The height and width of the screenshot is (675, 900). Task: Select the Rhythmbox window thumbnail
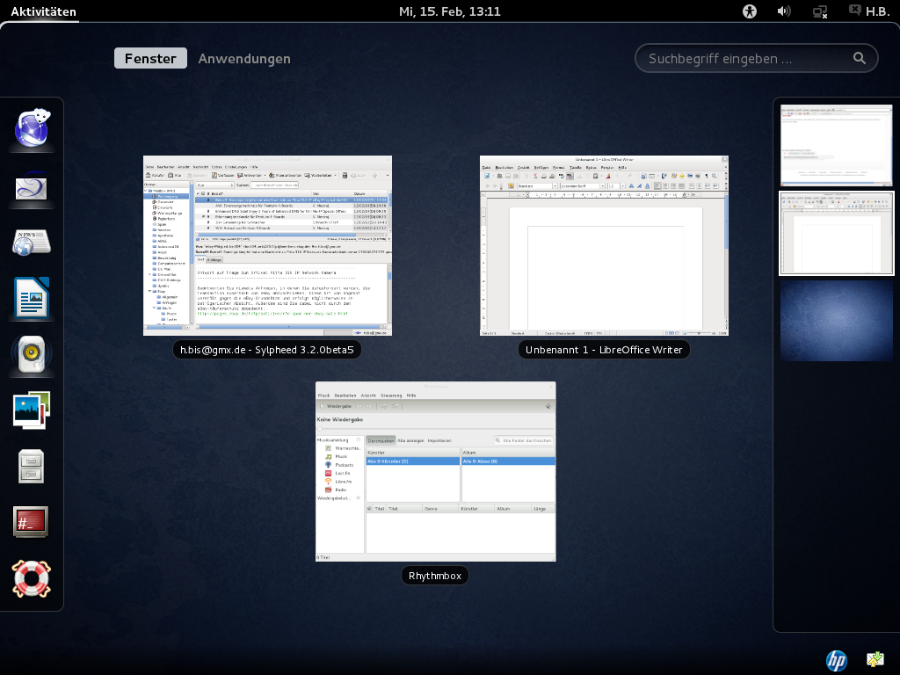tap(435, 471)
